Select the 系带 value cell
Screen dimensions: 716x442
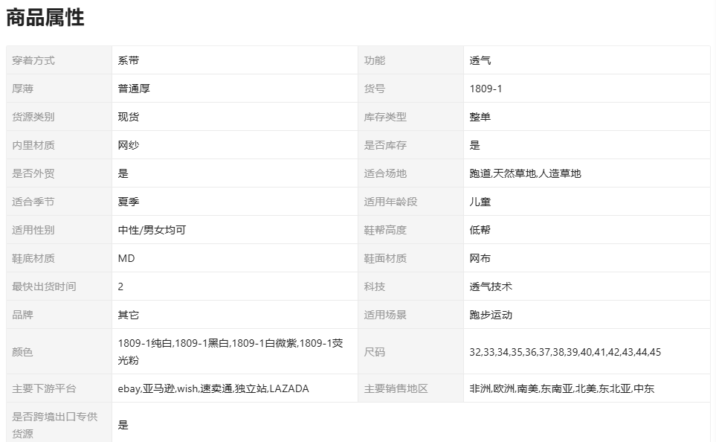pos(129,60)
